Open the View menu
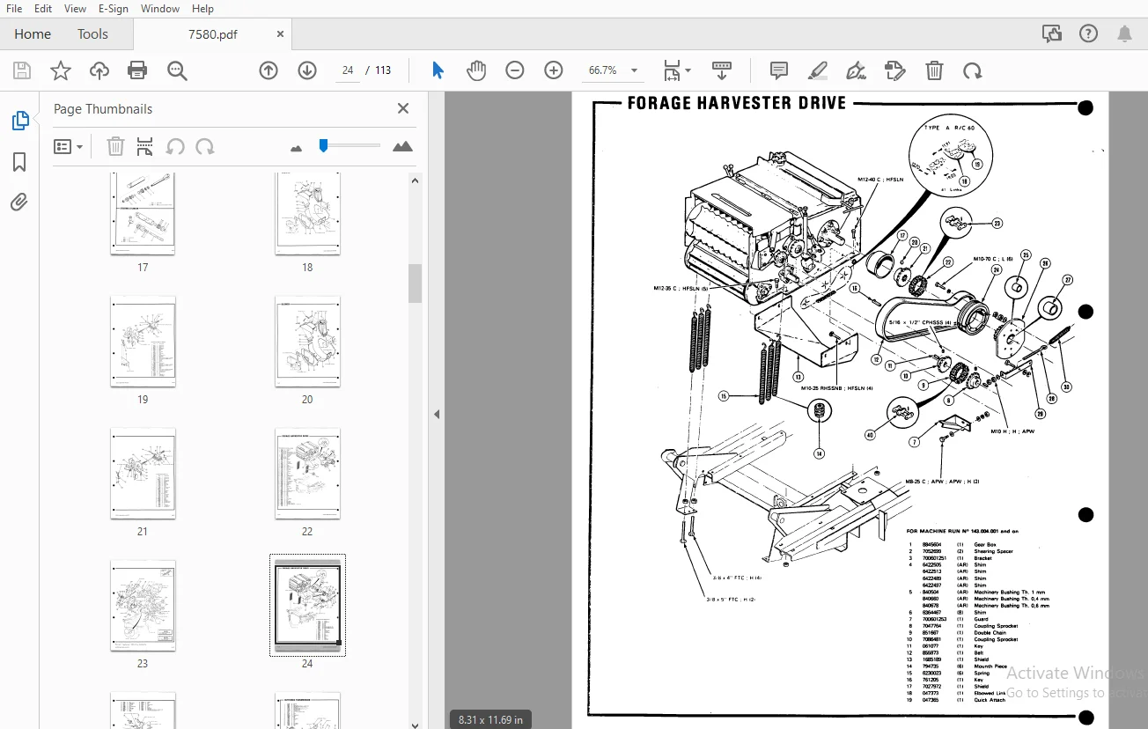1148x729 pixels. 76,9
